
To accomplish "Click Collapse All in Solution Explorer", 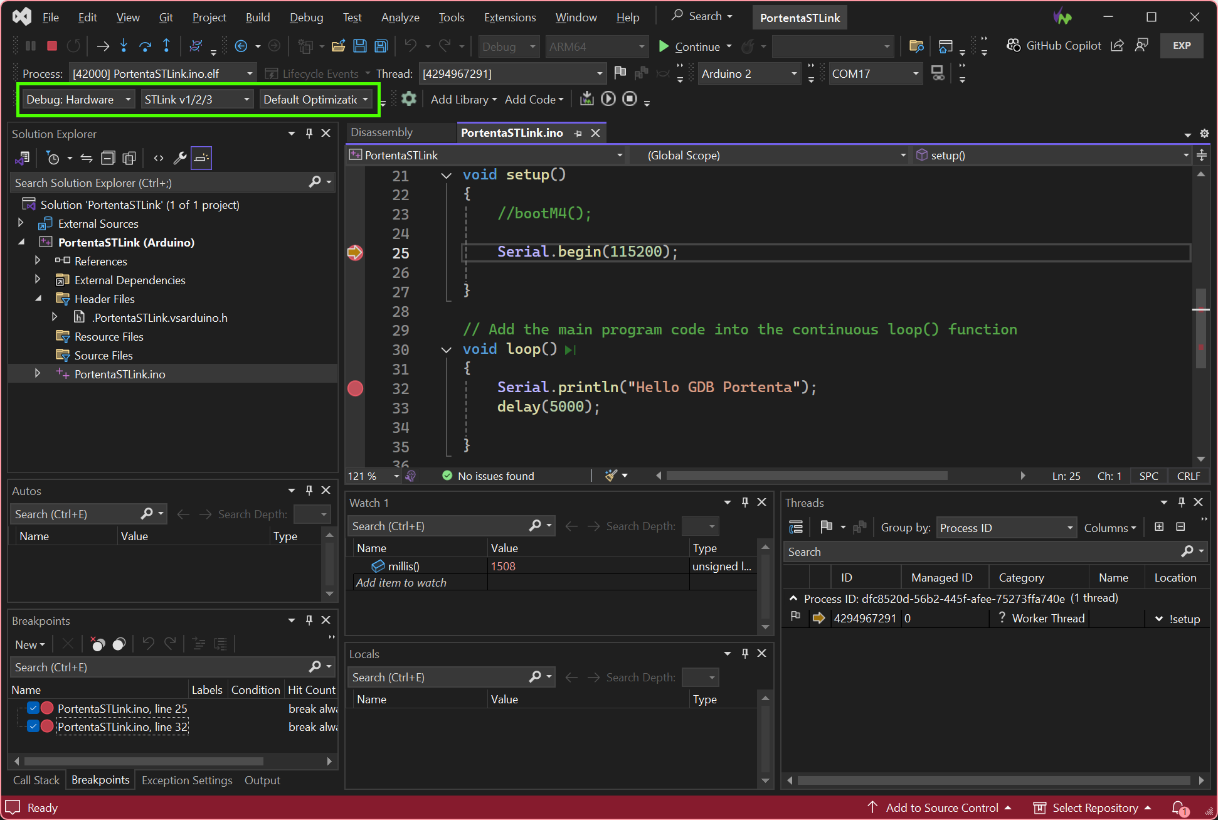I will pyautogui.click(x=108, y=158).
